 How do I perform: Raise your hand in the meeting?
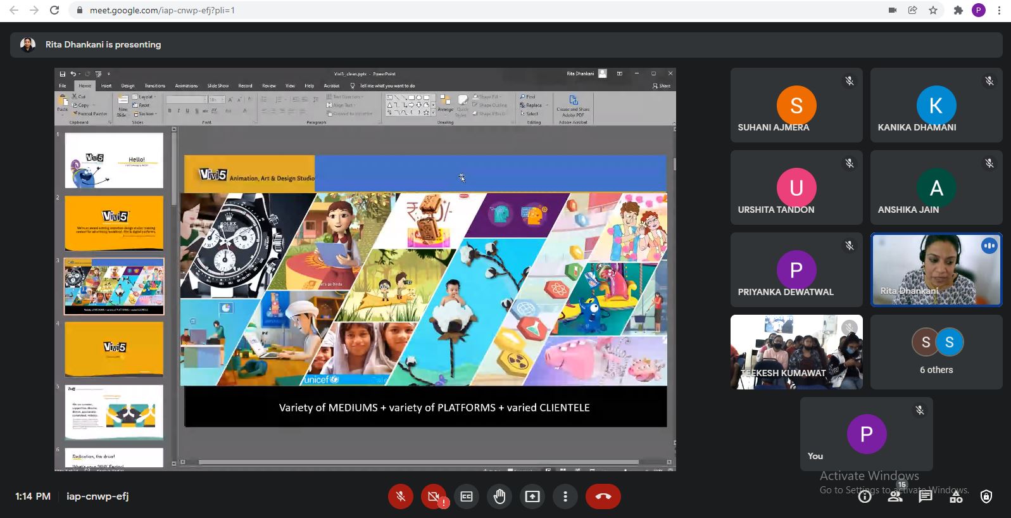[499, 496]
